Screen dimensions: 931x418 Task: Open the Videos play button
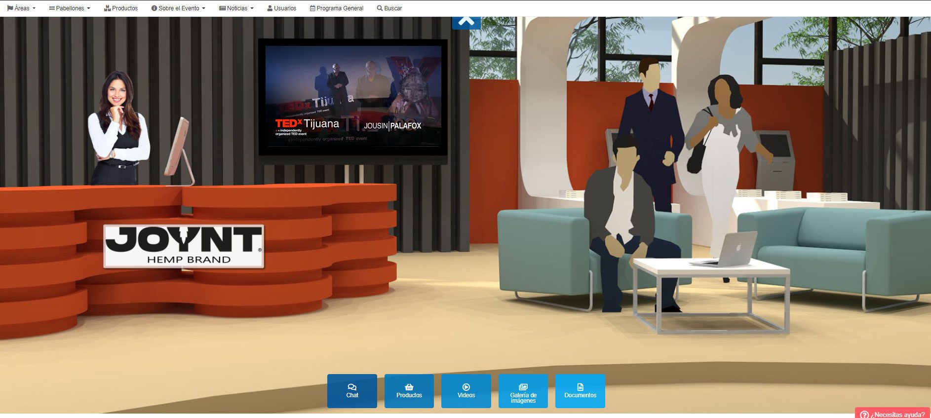[466, 391]
